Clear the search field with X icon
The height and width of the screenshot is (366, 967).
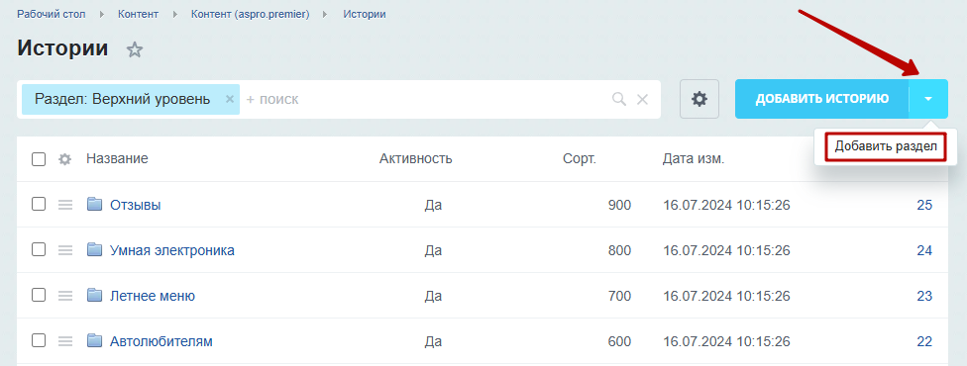[642, 99]
